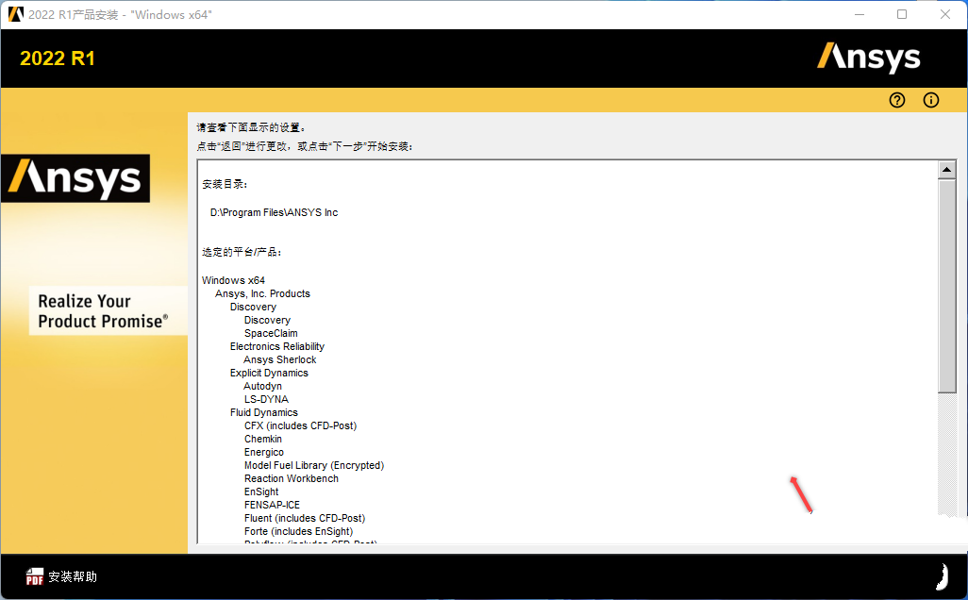Click the next-step arrow icon at bottom right
This screenshot has width=968, height=600.
943,577
